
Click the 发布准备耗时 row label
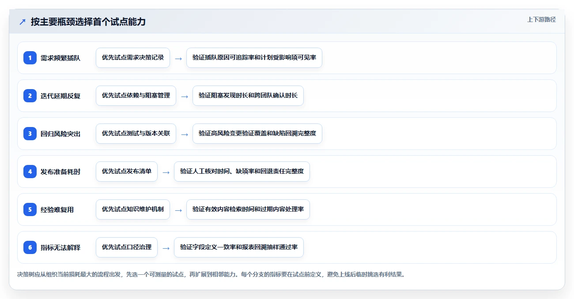coord(60,172)
